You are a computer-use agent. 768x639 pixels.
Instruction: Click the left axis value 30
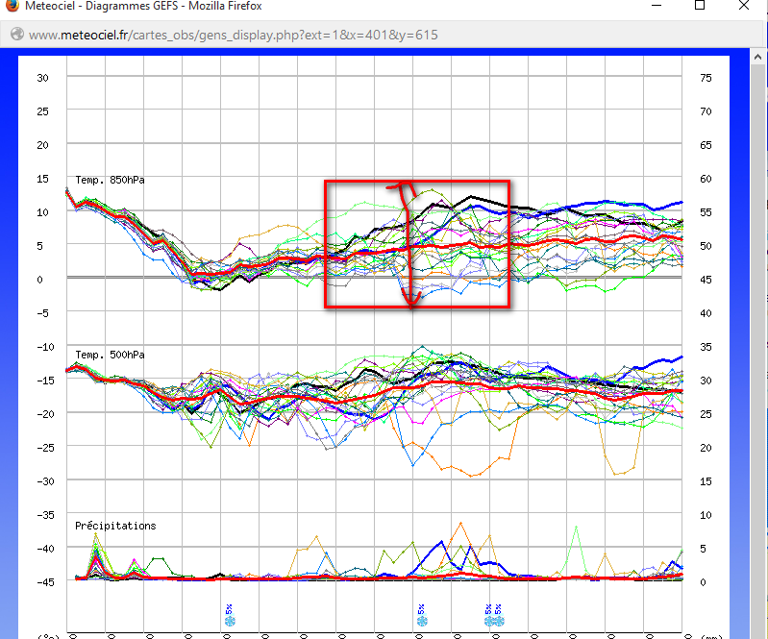point(42,78)
